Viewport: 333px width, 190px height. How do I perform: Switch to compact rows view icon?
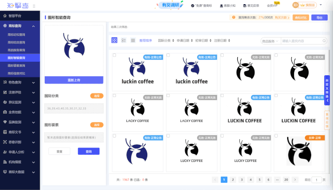coord(133,40)
